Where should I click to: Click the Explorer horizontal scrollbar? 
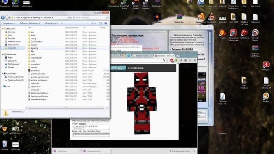tap(66, 108)
